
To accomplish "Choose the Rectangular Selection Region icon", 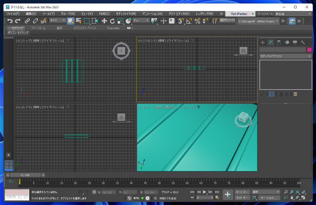I will pos(87,21).
